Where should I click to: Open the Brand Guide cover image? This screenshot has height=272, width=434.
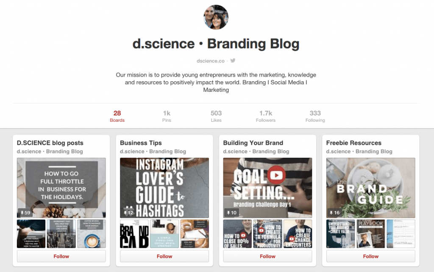tap(370, 188)
